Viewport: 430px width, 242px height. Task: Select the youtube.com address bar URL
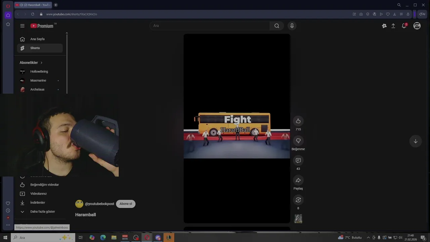(x=72, y=14)
